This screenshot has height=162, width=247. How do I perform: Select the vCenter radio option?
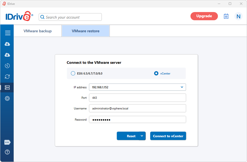click(x=156, y=73)
